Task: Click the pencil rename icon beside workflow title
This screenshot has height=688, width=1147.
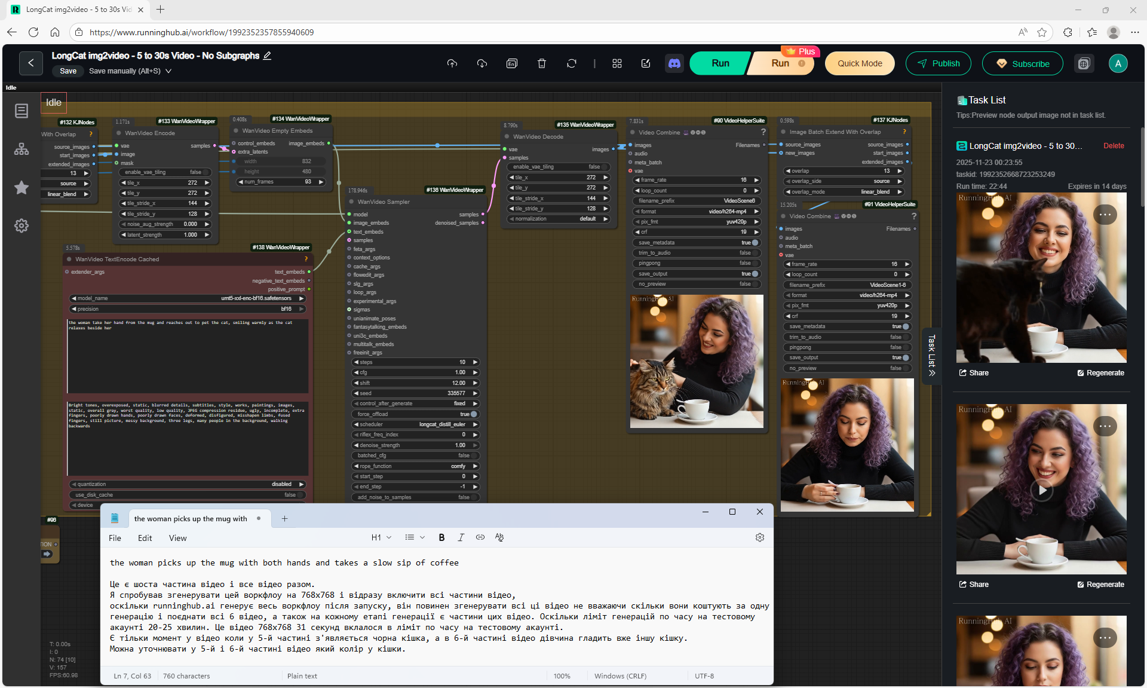Action: [x=267, y=56]
